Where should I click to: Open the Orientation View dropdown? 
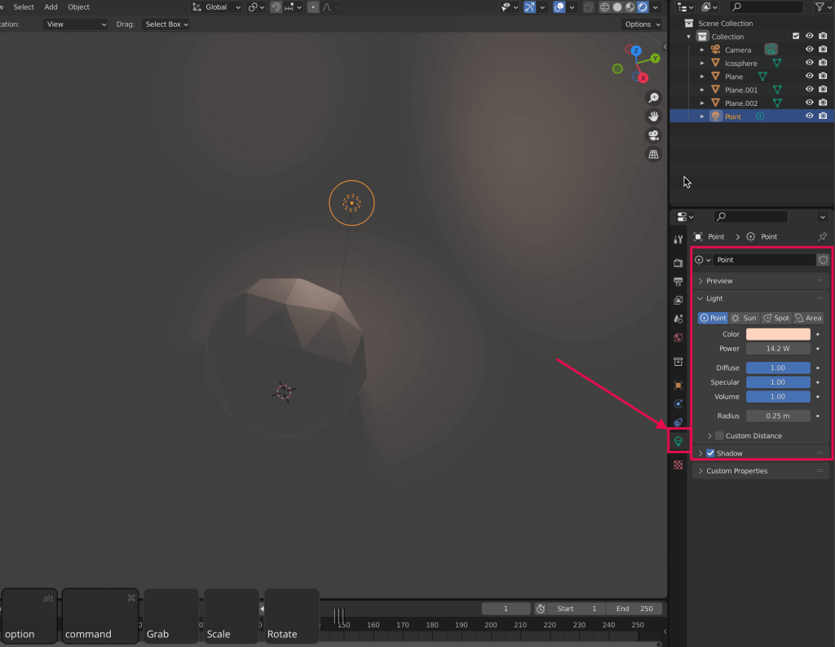pos(75,24)
